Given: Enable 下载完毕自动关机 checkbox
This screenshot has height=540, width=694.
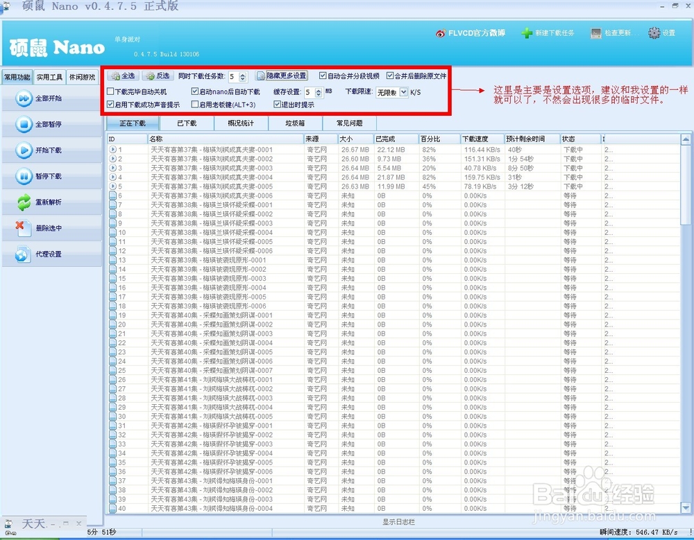Looking at the screenshot, I should click(110, 92).
